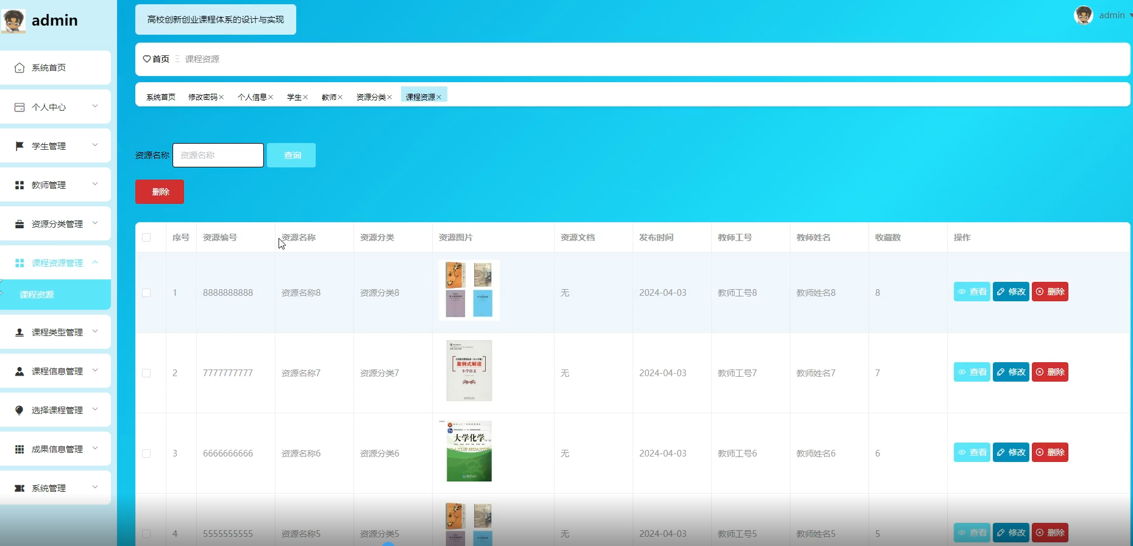
Task: Collapse the 课程资源管理 menu chevron
Action: click(95, 262)
